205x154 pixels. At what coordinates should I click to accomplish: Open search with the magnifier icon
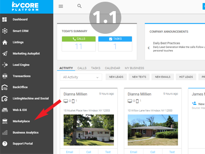click(x=79, y=6)
